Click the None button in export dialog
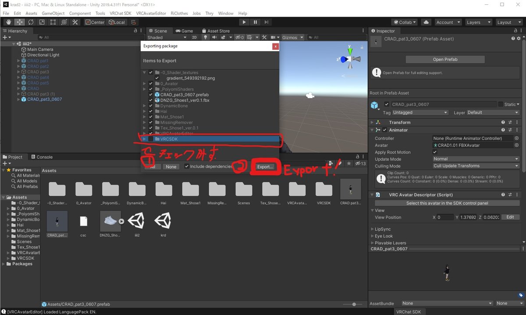The height and width of the screenshot is (315, 526). click(171, 167)
